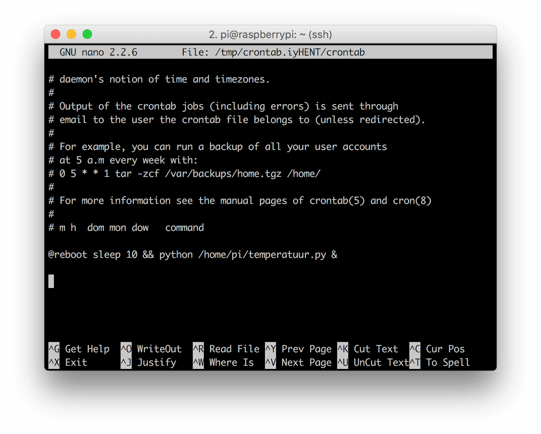Click the ^O shortcut icon box

coord(126,349)
